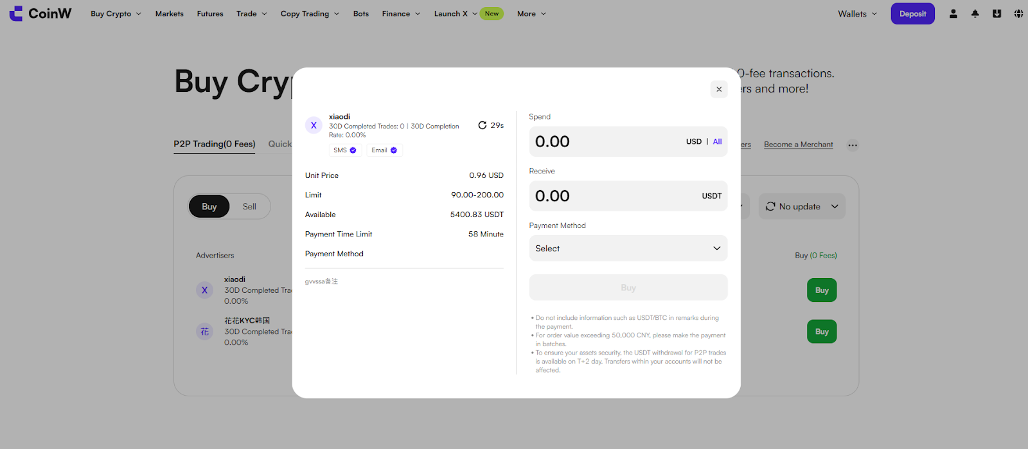Viewport: 1028px width, 449px height.
Task: Expand the Finance menu
Action: coord(401,13)
